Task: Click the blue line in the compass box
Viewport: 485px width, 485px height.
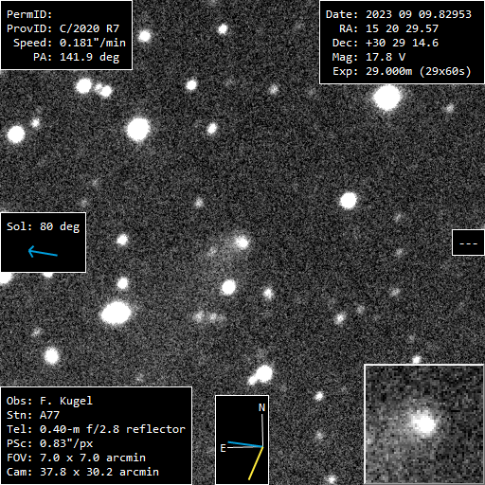Action: click(245, 444)
